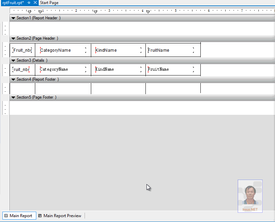Collapse Section5 Page Footer triangle
Image resolution: width=275 pixels, height=222 pixels.
(13, 98)
